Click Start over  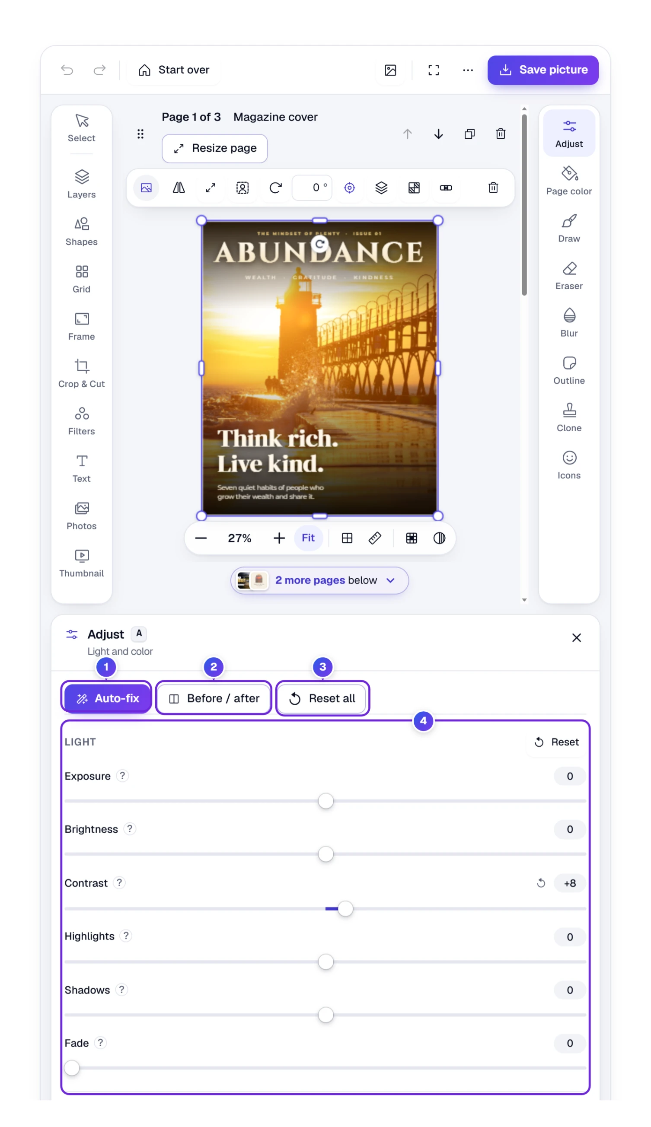(174, 70)
